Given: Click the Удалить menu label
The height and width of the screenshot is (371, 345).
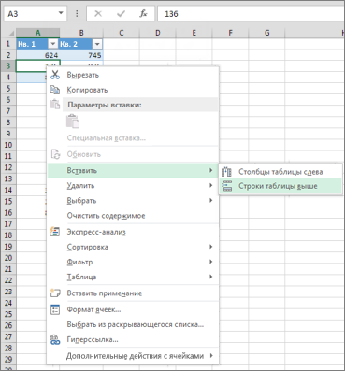Looking at the screenshot, I should coord(80,186).
